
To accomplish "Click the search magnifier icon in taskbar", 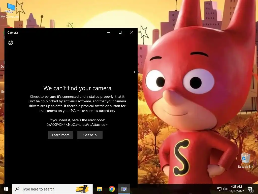I will coord(17,189).
